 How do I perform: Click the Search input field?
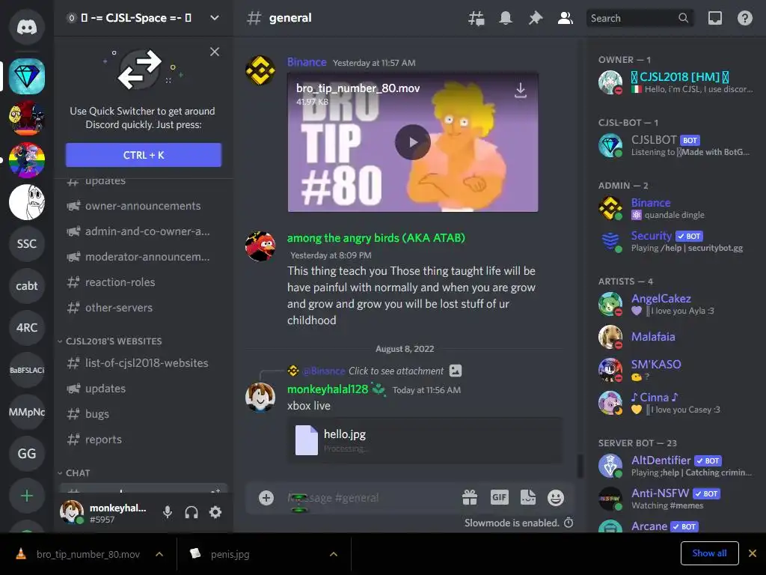coord(640,18)
